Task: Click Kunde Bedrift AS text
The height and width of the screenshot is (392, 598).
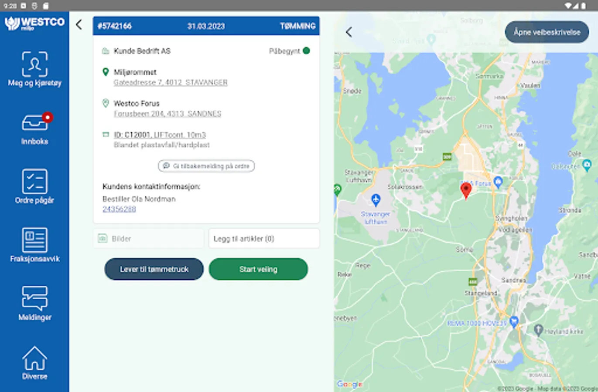Action: 142,51
